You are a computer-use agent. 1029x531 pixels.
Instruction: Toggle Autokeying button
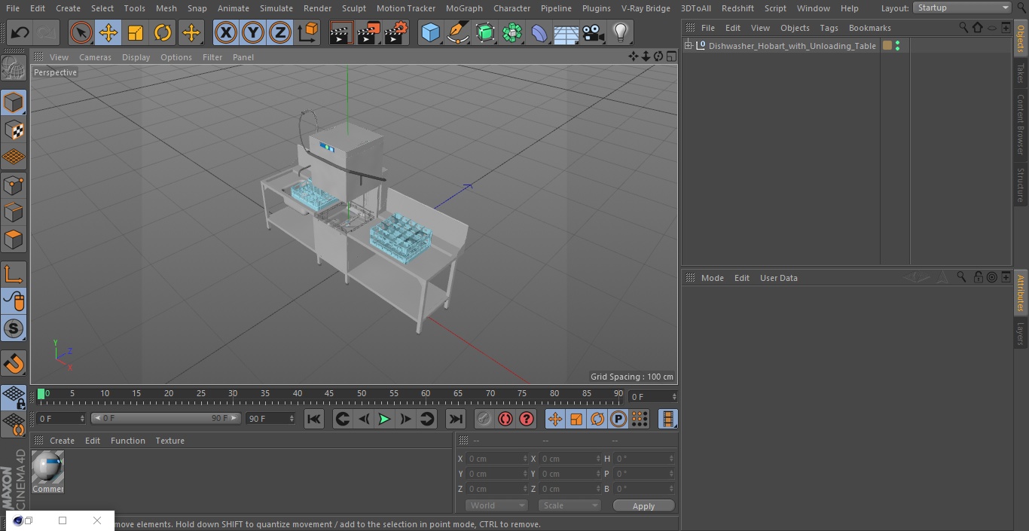point(505,420)
